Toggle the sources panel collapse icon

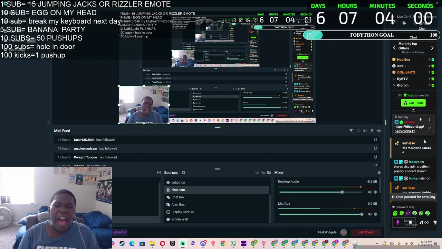point(159,173)
